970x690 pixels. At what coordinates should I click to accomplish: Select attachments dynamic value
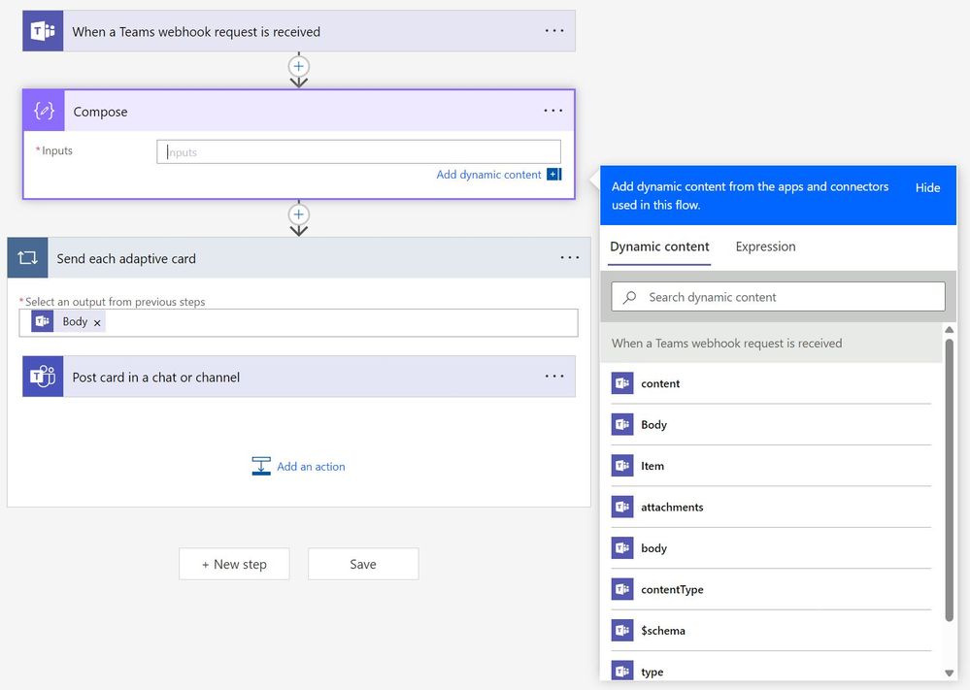(x=771, y=507)
